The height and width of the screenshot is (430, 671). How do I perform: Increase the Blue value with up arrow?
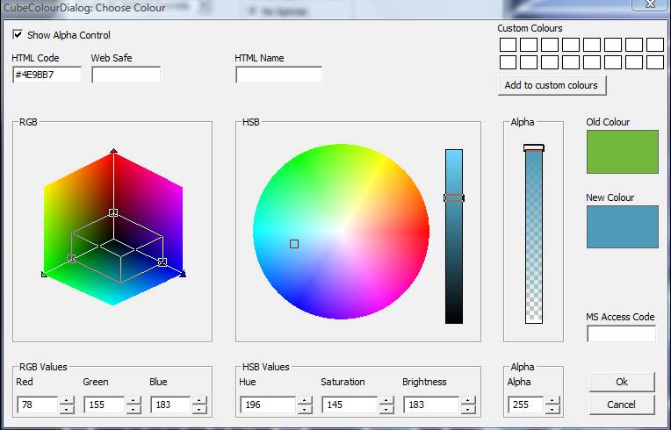[199, 400]
